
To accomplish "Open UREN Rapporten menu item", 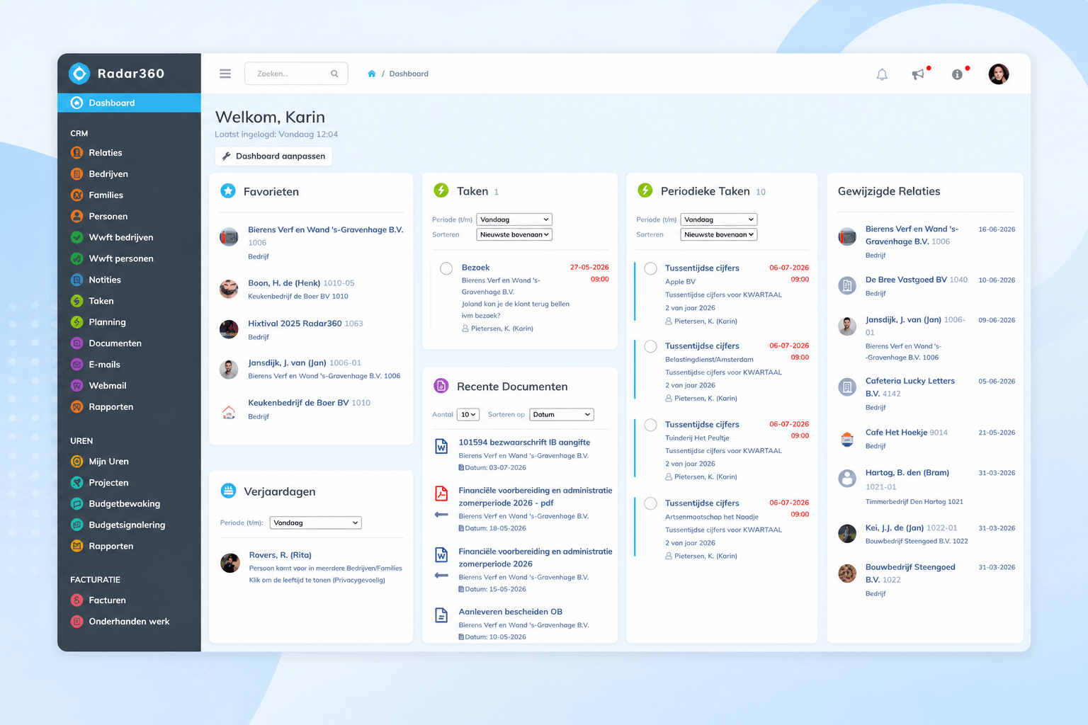I will tap(111, 546).
